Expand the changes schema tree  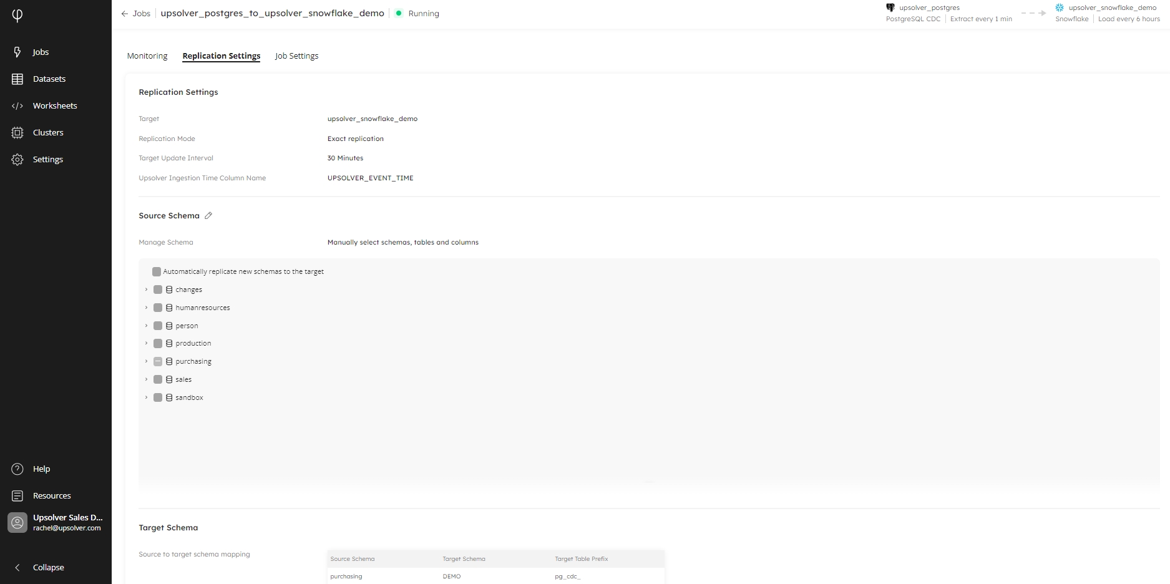pyautogui.click(x=147, y=290)
